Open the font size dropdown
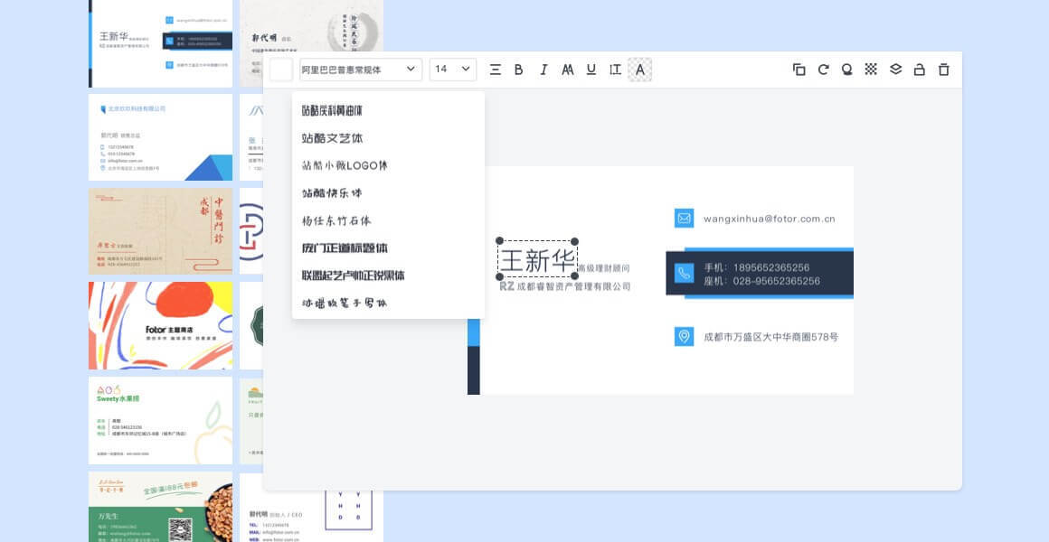The height and width of the screenshot is (542, 1049). coord(452,70)
